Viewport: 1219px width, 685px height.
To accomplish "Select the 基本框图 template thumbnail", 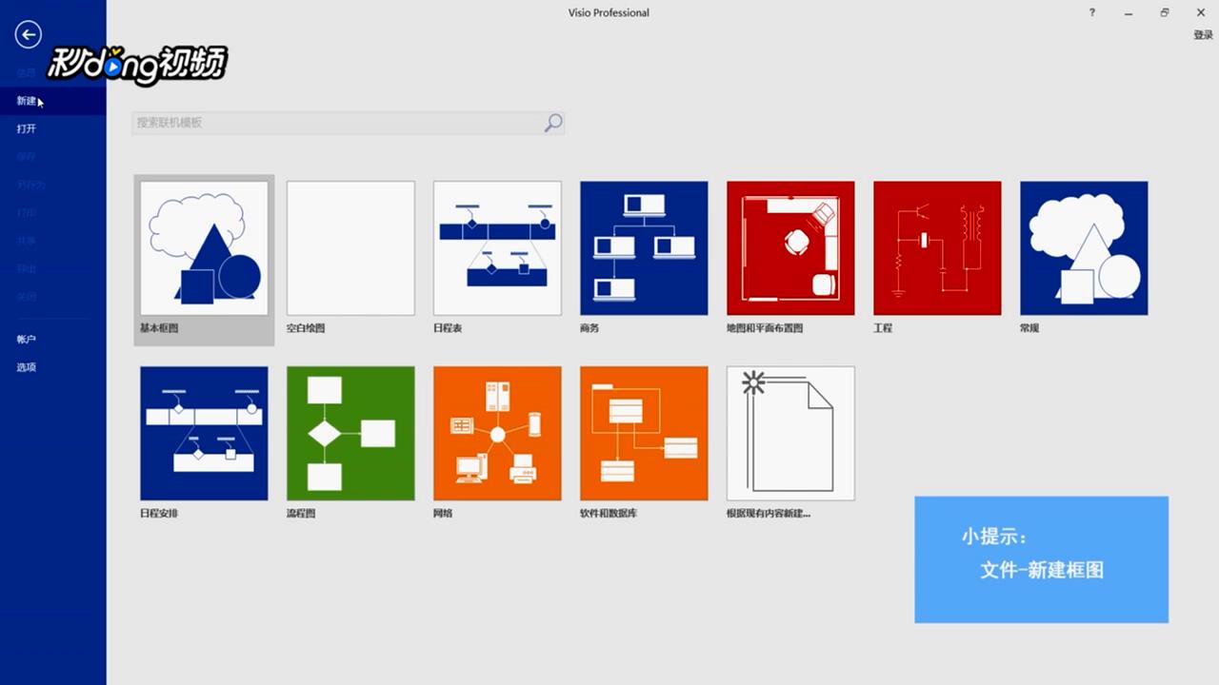I will pos(204,248).
